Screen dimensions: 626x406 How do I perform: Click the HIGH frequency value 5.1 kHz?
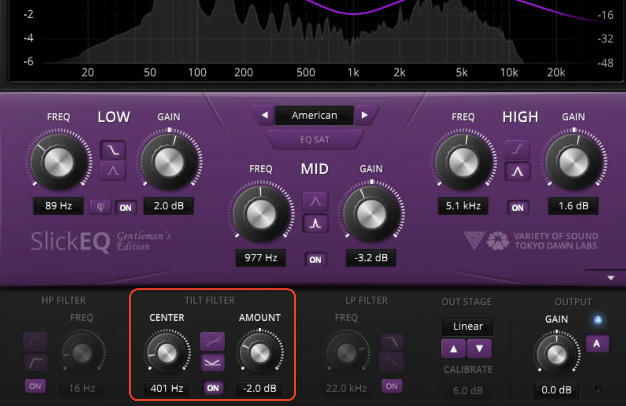(x=463, y=206)
